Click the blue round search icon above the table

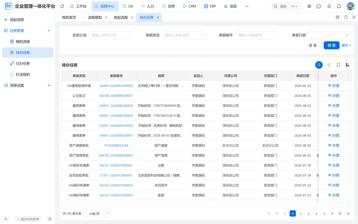(x=319, y=65)
